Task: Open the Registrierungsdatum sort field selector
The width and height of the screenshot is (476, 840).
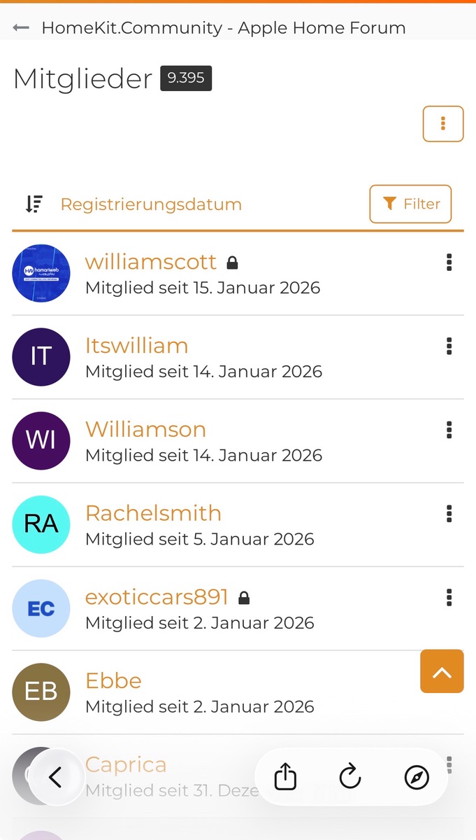Action: click(151, 204)
